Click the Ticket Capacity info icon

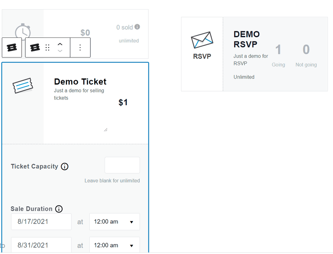64,167
